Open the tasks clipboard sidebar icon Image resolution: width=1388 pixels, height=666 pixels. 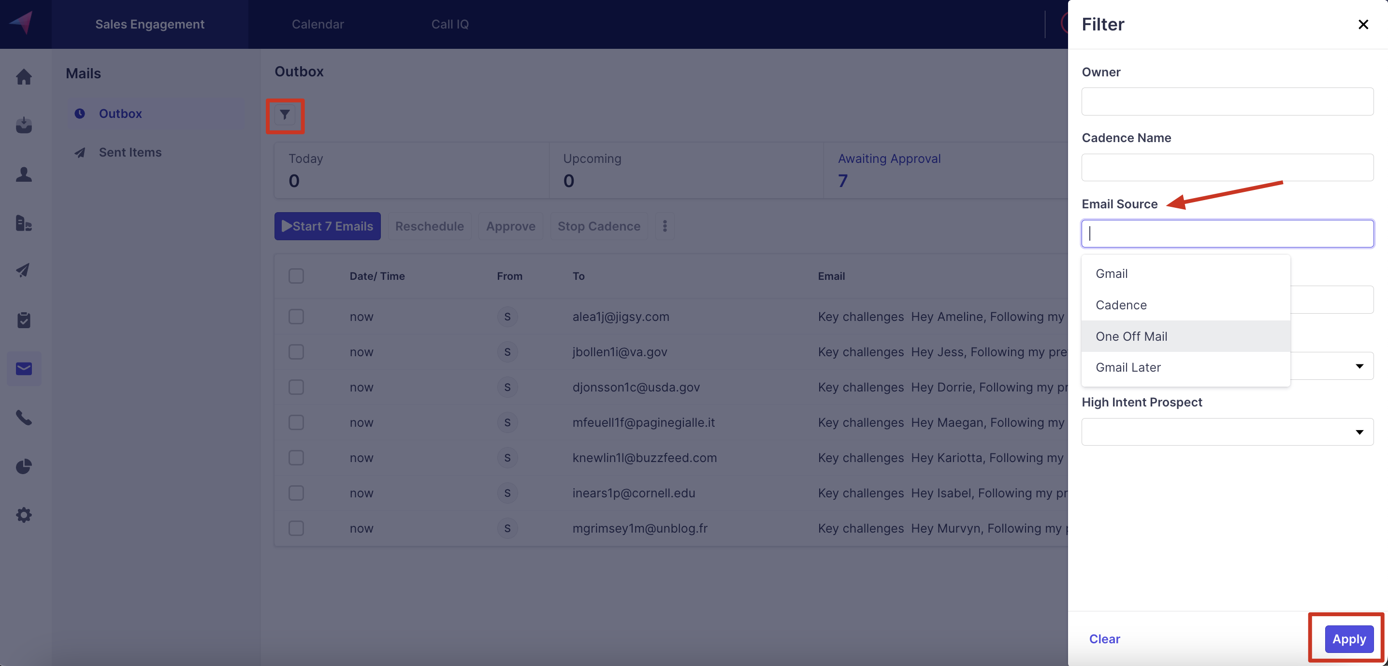[x=24, y=320]
